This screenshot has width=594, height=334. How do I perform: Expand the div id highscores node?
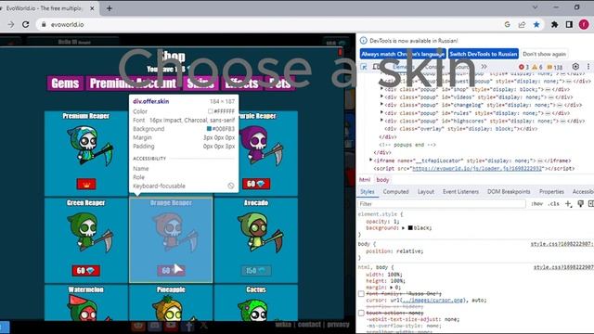pos(381,121)
